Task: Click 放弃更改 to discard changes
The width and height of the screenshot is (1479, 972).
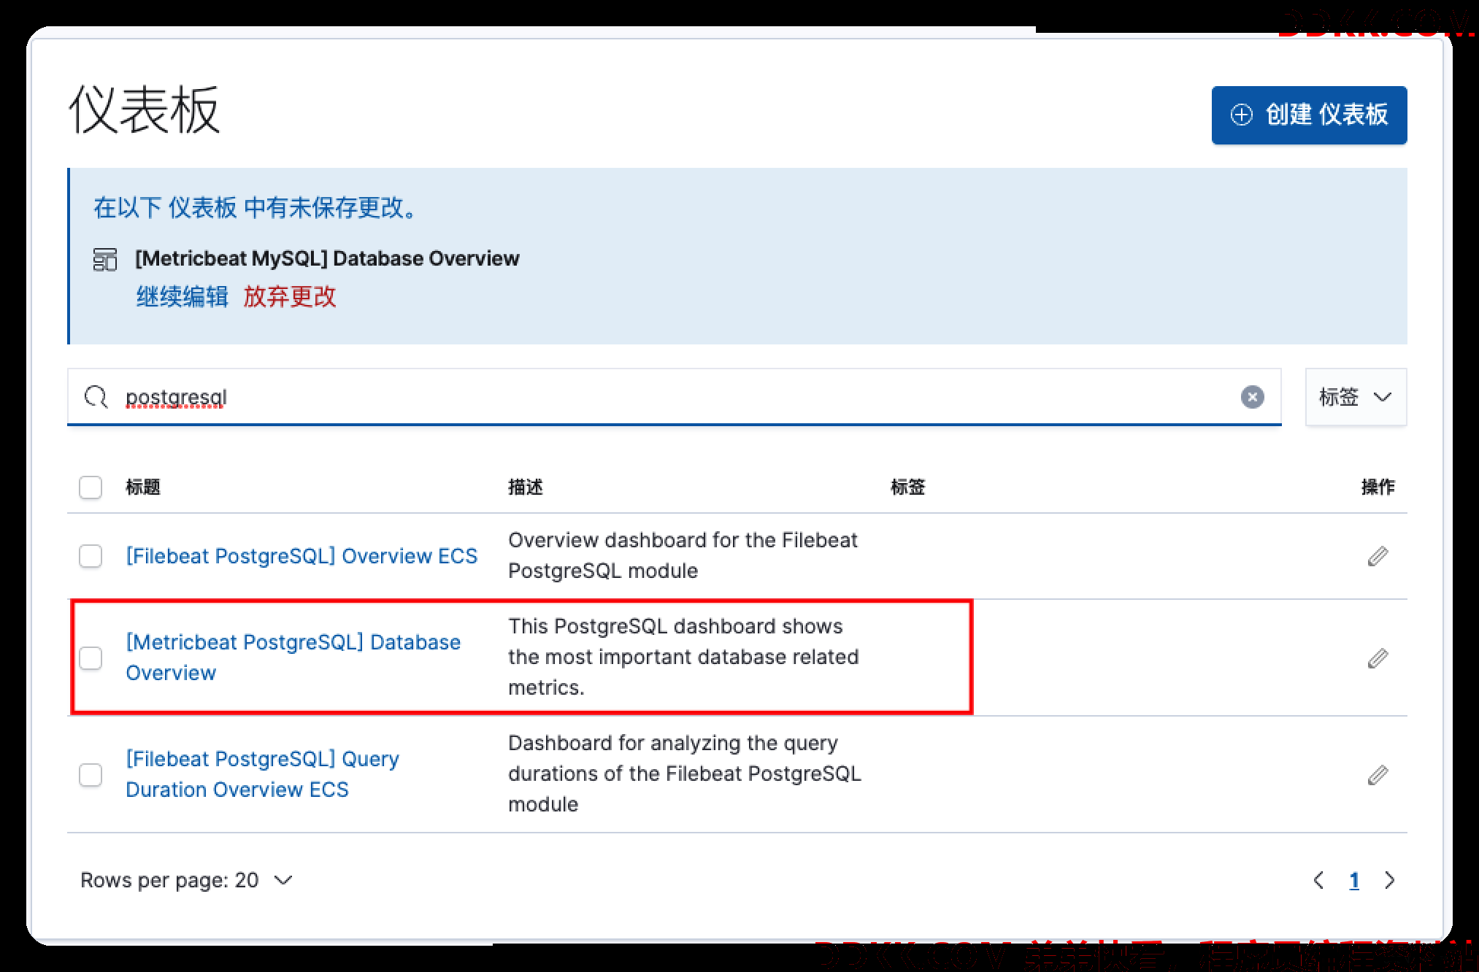Action: pos(290,297)
